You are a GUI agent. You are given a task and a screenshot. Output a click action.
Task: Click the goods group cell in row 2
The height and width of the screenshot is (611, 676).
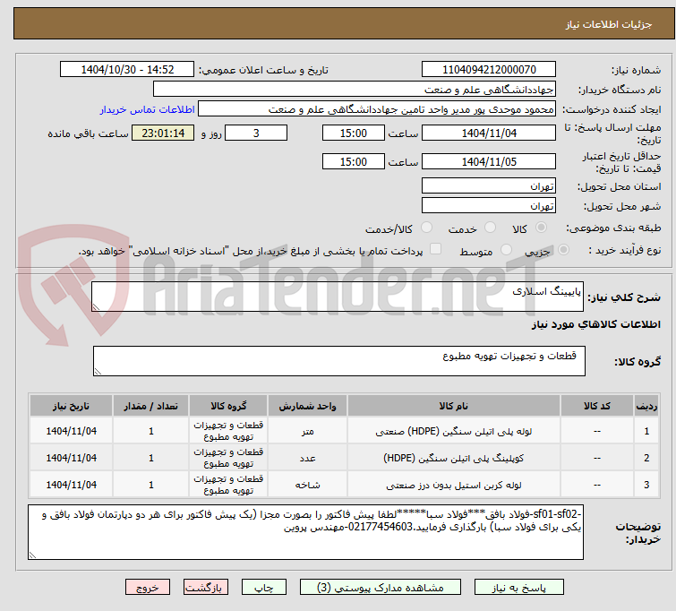[228, 458]
